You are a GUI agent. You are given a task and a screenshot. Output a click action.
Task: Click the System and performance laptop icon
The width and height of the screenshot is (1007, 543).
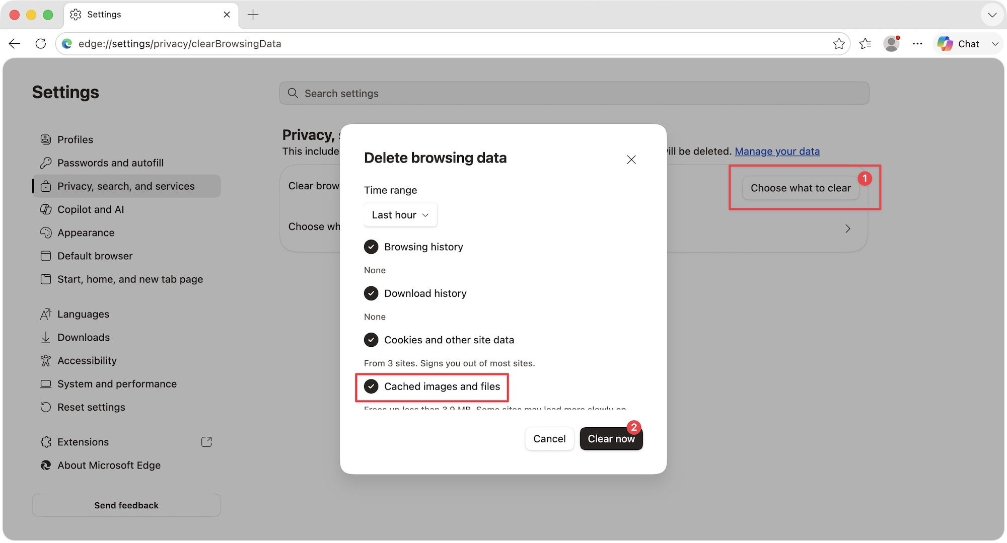pos(46,384)
